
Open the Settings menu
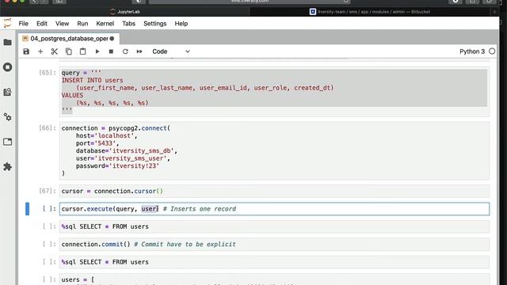click(155, 24)
